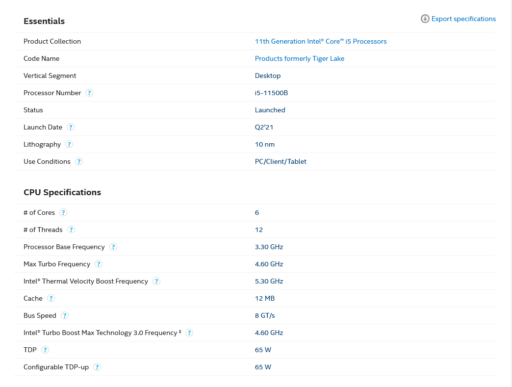Show help for Configurable TDP-up

(97, 367)
